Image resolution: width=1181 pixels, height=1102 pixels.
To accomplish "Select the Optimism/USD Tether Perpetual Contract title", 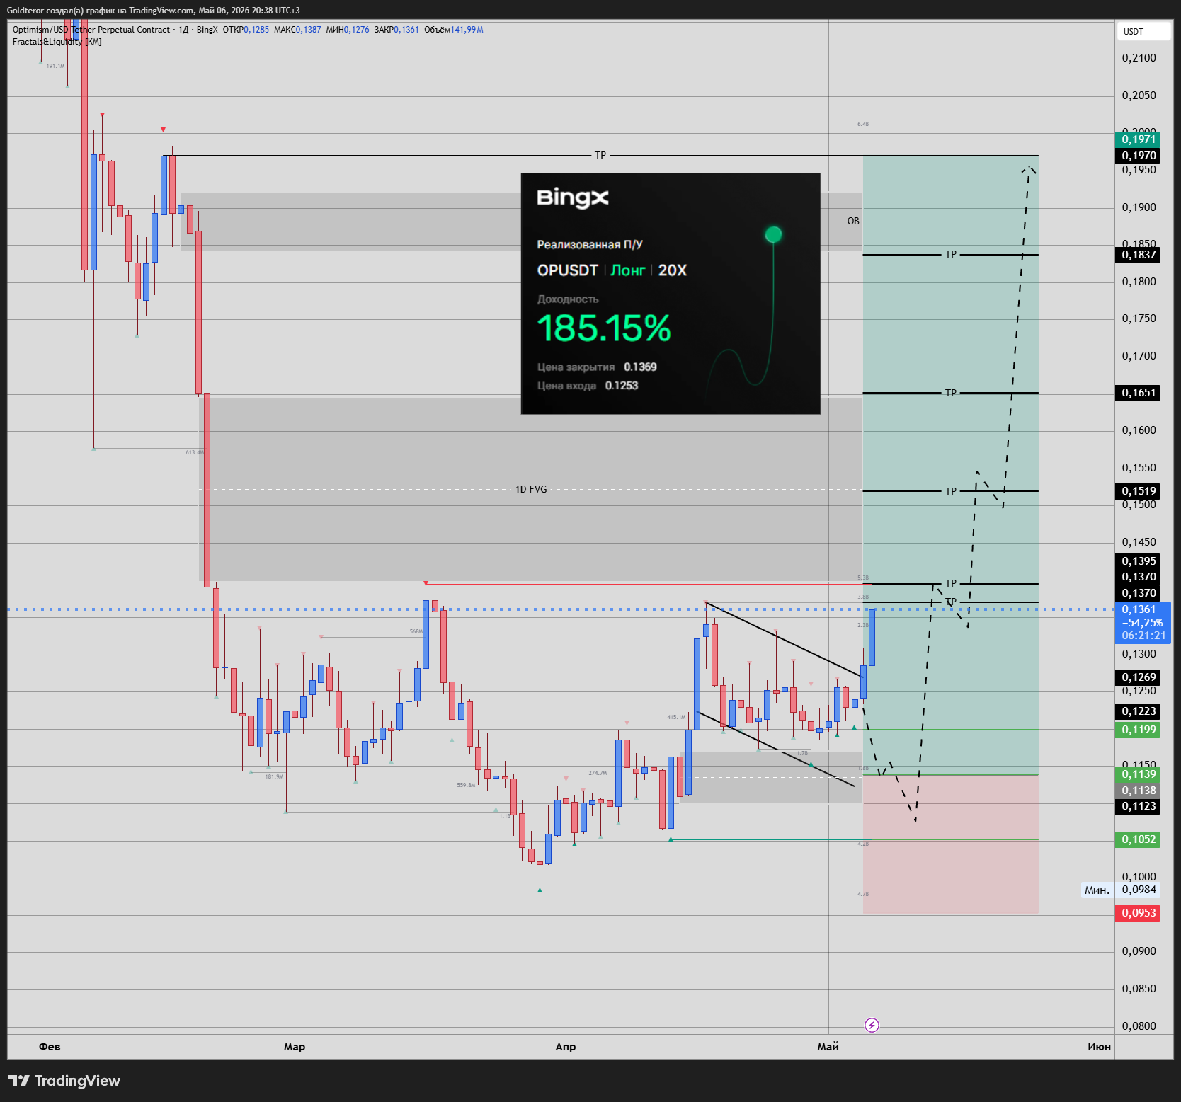I will click(x=91, y=30).
